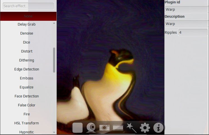Select the Distort effect
Image resolution: width=209 pixels, height=135 pixels.
(x=27, y=51)
